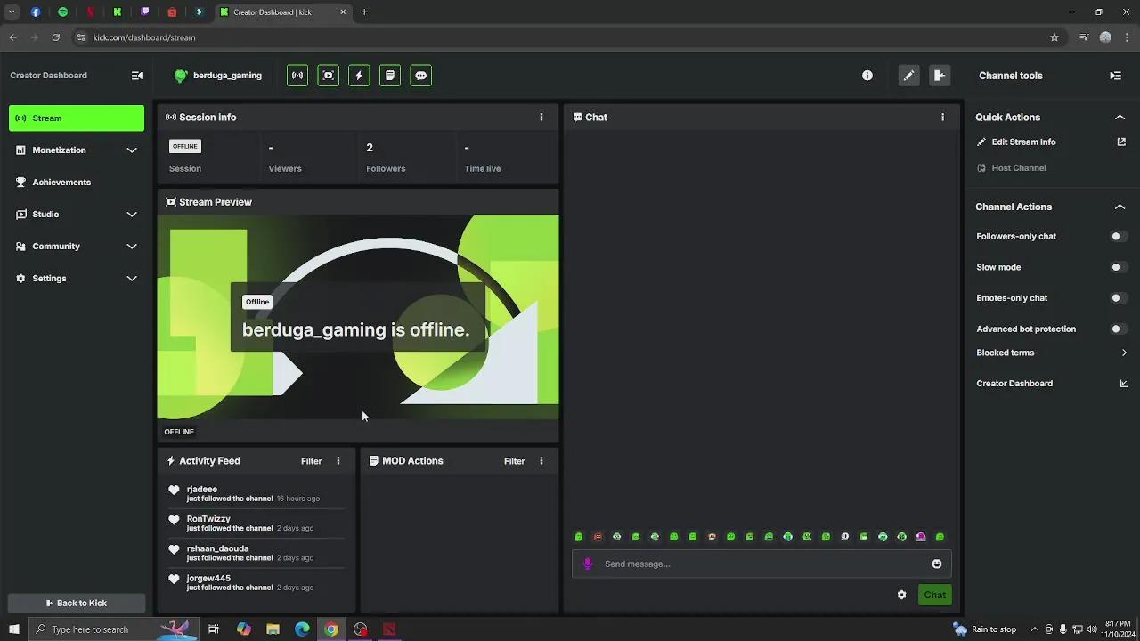Open jorgew445 follower entry in Activity Feed
Image resolution: width=1140 pixels, height=641 pixels.
[256, 583]
